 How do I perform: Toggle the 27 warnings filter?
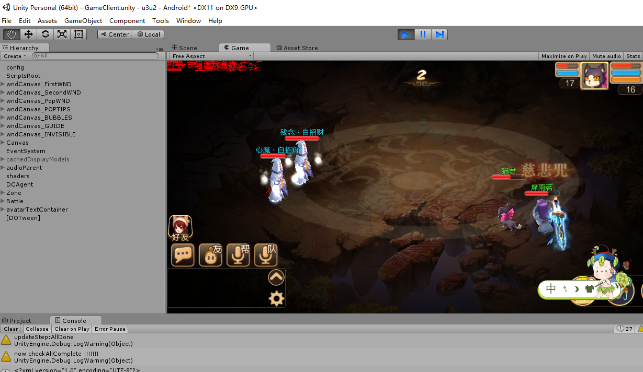pyautogui.click(x=625, y=329)
